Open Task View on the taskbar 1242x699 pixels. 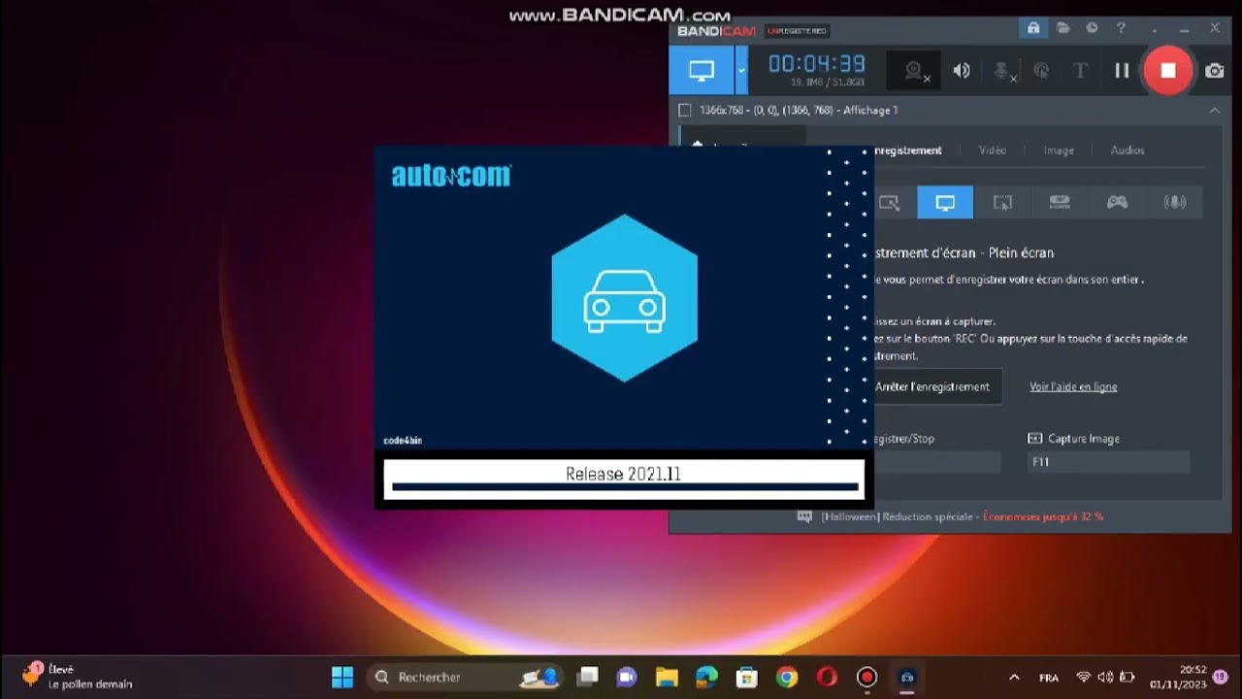coord(587,677)
